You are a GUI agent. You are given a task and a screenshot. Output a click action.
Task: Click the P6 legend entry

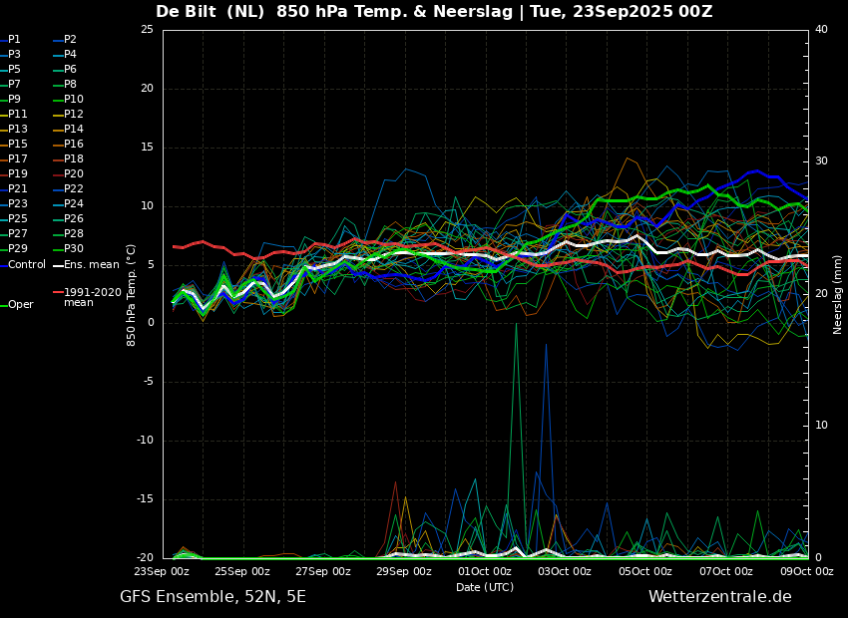tap(65, 69)
